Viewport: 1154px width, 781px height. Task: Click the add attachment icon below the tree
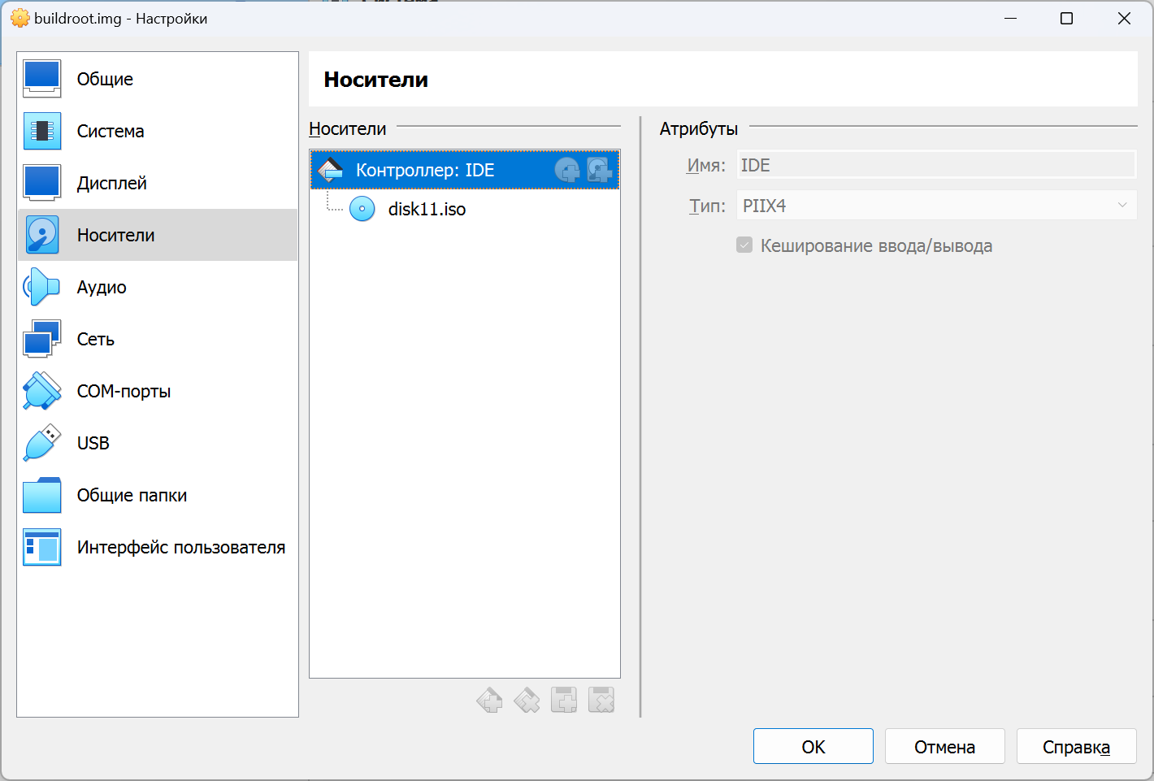click(x=564, y=700)
